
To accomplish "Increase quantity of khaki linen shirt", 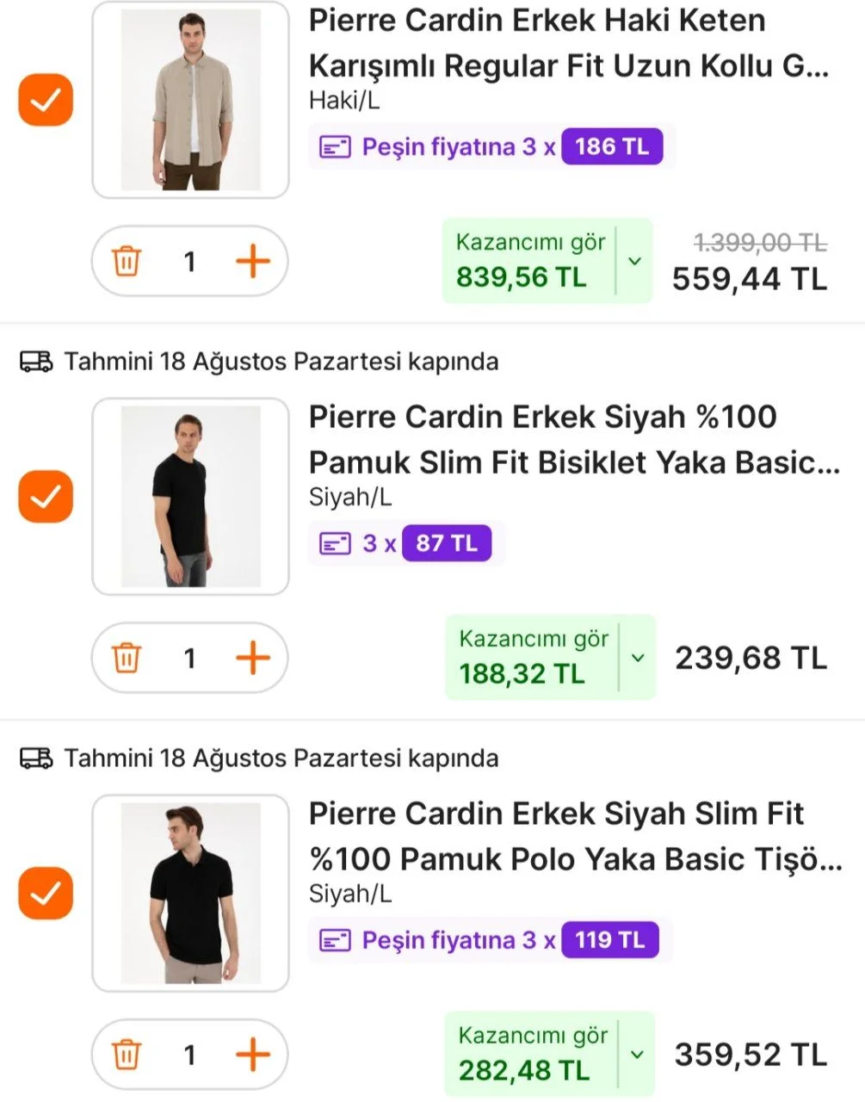I will point(253,261).
